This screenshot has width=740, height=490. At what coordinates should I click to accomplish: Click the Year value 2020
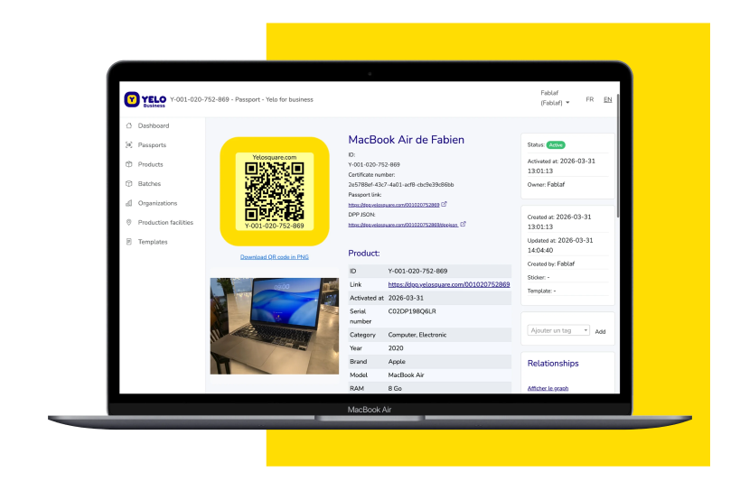pyautogui.click(x=396, y=348)
